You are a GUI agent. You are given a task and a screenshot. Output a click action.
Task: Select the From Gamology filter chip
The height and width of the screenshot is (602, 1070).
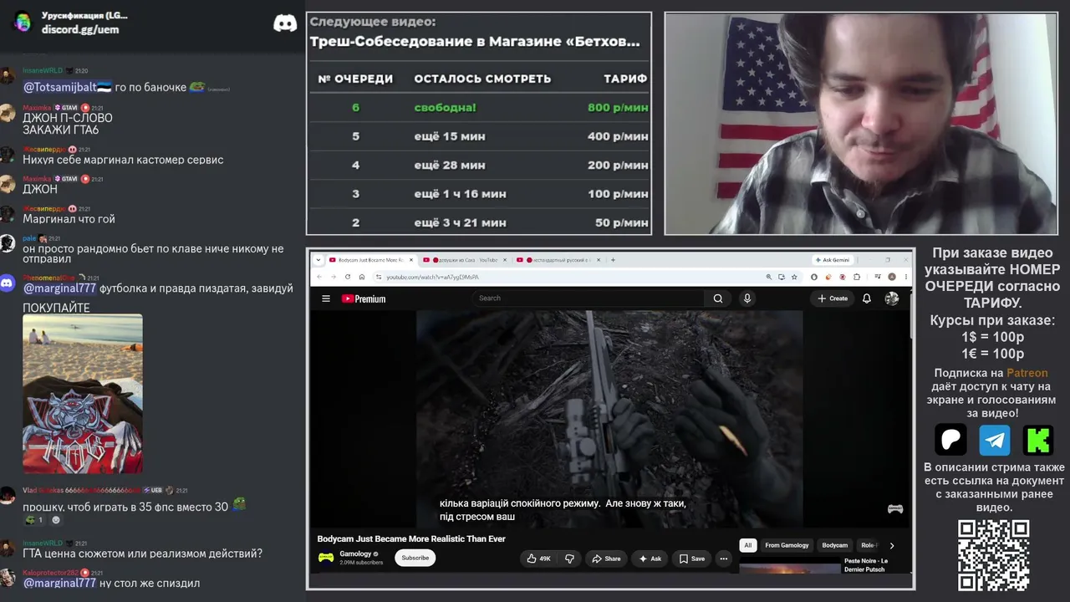(x=787, y=545)
